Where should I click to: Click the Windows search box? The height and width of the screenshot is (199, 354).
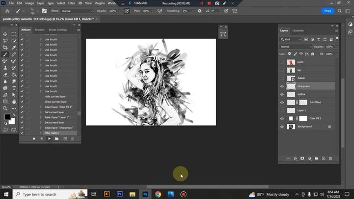[50, 194]
